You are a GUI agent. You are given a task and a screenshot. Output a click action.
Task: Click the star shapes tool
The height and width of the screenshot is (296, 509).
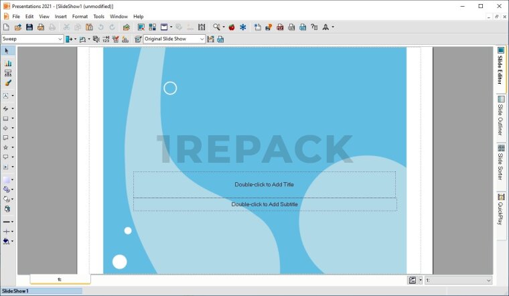[x=6, y=147]
